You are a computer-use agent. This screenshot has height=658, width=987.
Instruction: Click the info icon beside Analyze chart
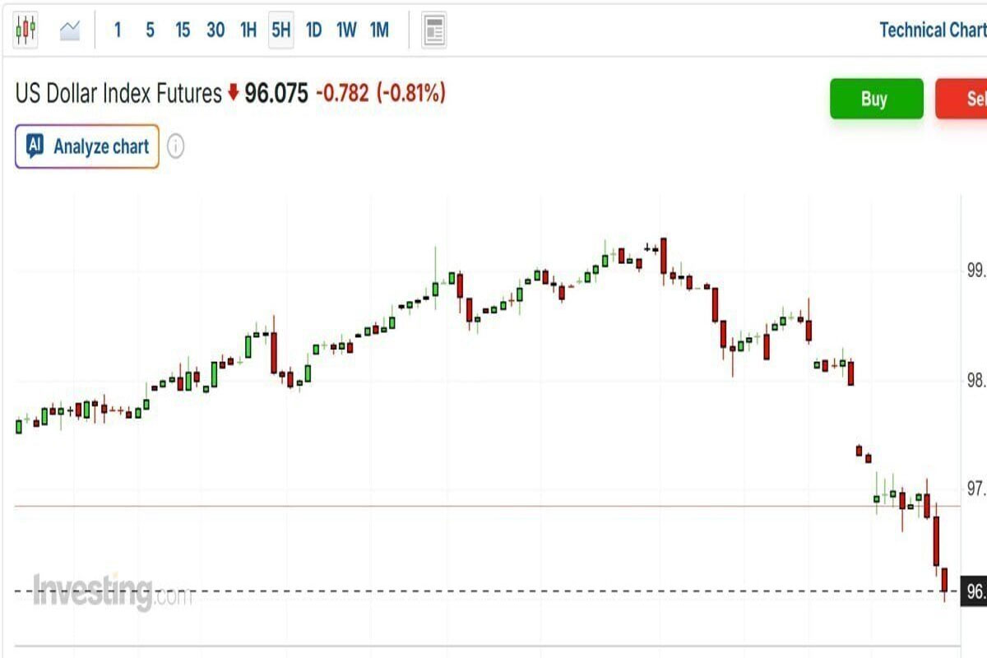(175, 147)
